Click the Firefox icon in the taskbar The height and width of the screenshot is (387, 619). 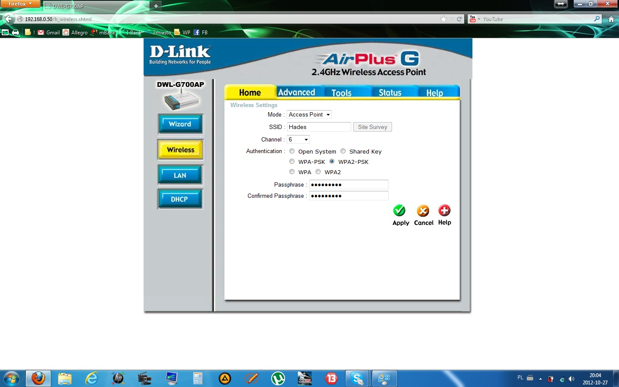(38, 378)
